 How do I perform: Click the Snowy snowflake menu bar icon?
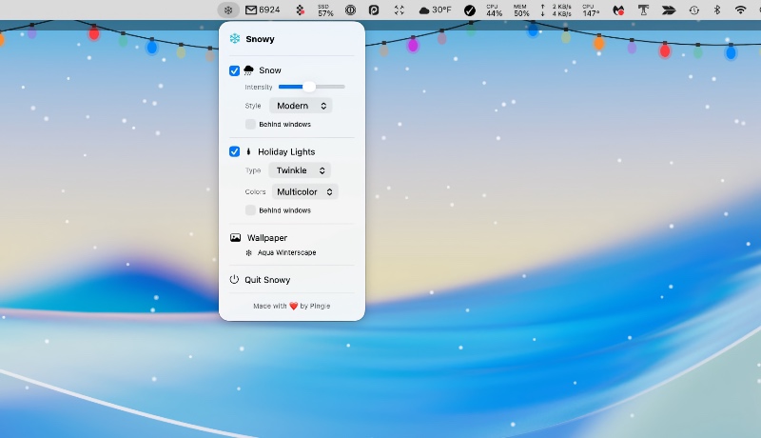pos(228,10)
